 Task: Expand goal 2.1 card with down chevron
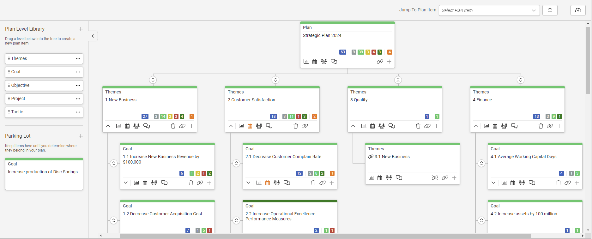tap(248, 183)
